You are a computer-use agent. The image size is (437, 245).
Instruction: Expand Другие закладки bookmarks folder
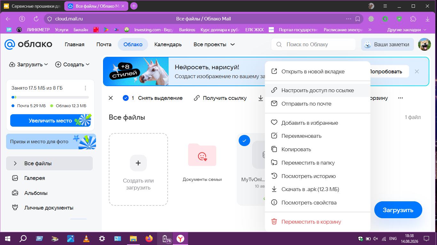pyautogui.click(x=407, y=30)
